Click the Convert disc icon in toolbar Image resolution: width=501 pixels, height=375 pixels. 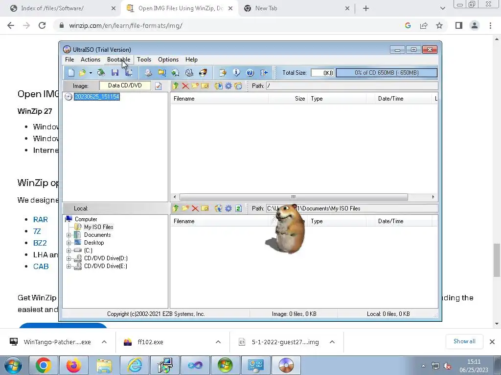coord(176,73)
